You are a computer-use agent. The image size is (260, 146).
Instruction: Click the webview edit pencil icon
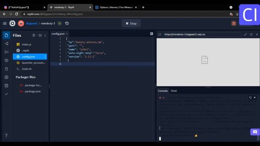(x=245, y=34)
